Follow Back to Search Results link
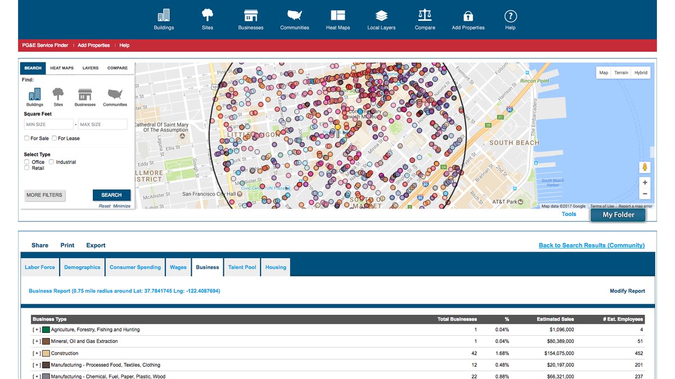This screenshot has width=675, height=379. click(x=591, y=245)
